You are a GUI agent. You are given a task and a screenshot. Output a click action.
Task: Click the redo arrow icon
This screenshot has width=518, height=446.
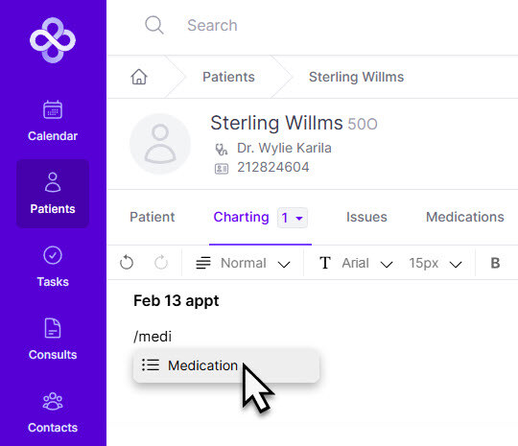click(161, 263)
